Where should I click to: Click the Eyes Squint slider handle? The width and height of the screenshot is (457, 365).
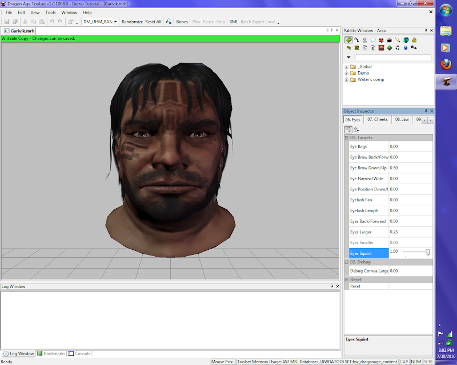pos(427,252)
